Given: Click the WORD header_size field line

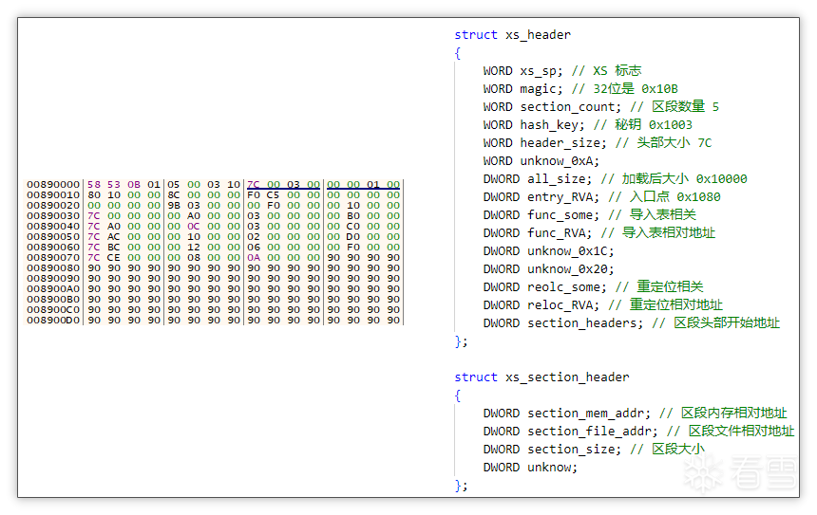Looking at the screenshot, I should pyautogui.click(x=598, y=143).
